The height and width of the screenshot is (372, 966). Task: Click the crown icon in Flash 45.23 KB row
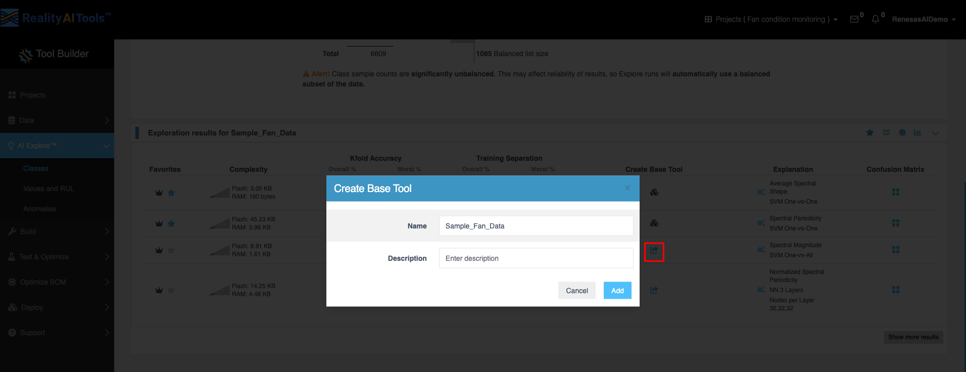click(159, 223)
